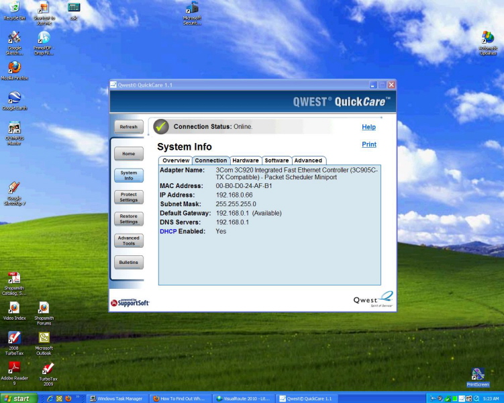Open the PrimoPDF Drop Files icon
This screenshot has width=504, height=403.
point(44,43)
